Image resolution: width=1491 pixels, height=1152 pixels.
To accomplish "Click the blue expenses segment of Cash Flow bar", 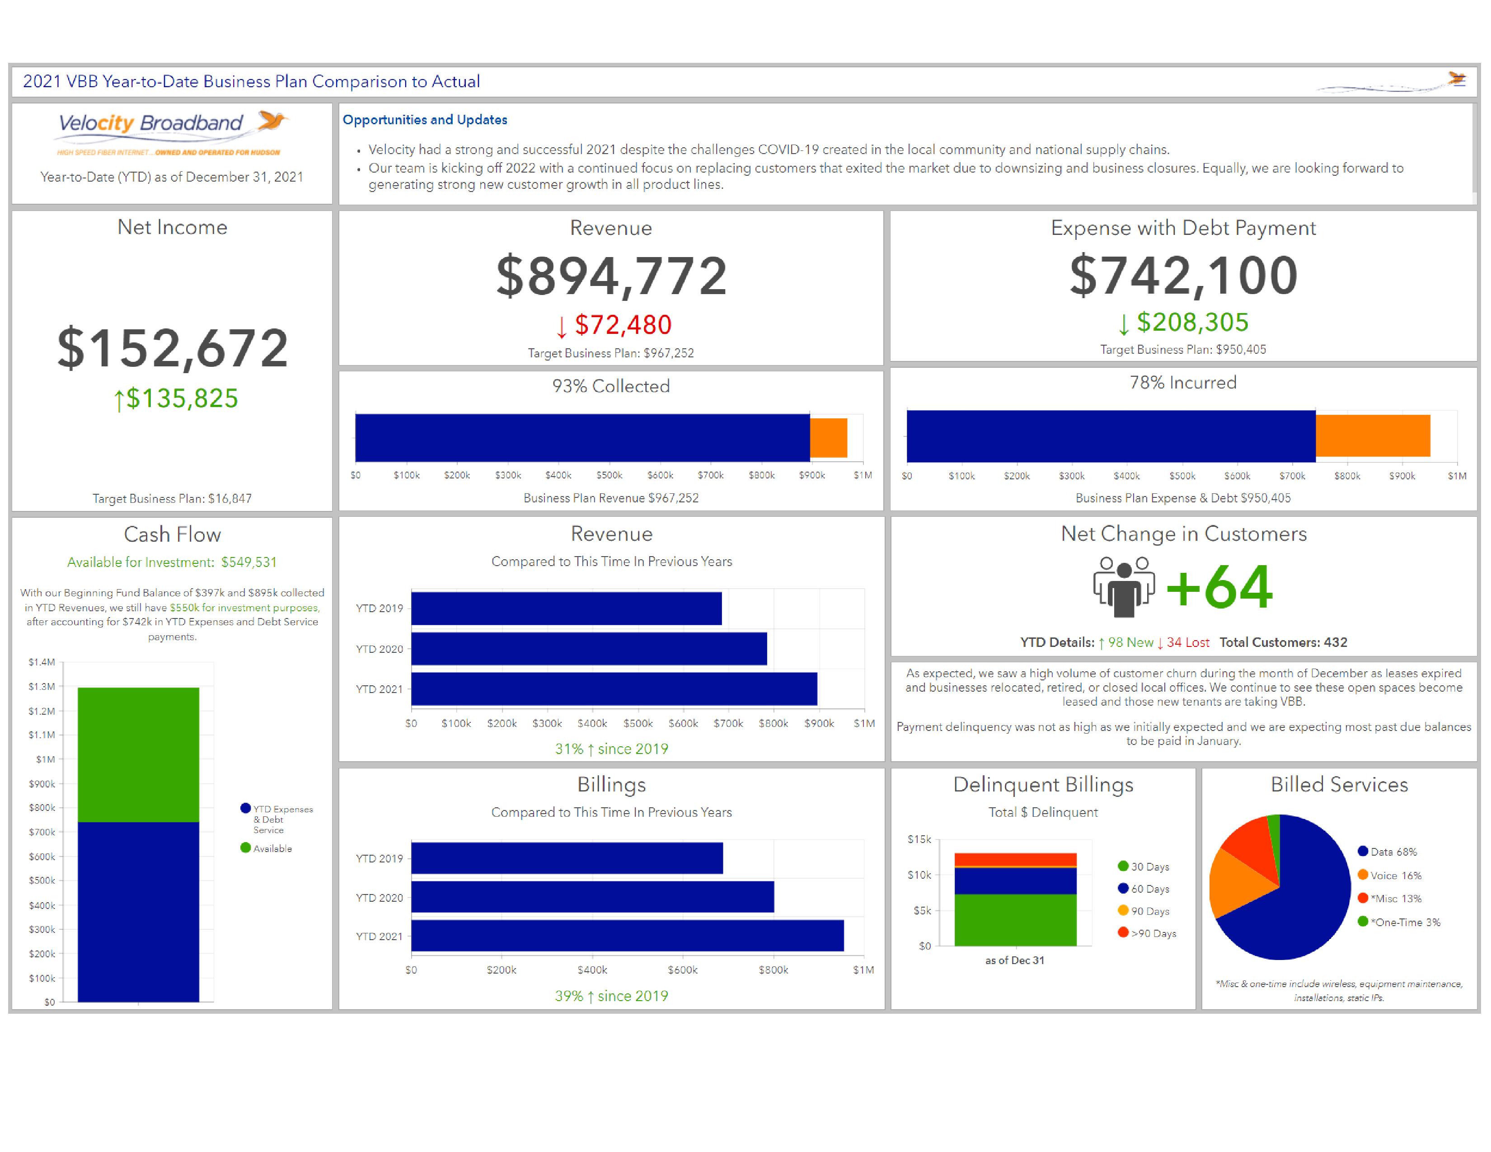I will [139, 912].
